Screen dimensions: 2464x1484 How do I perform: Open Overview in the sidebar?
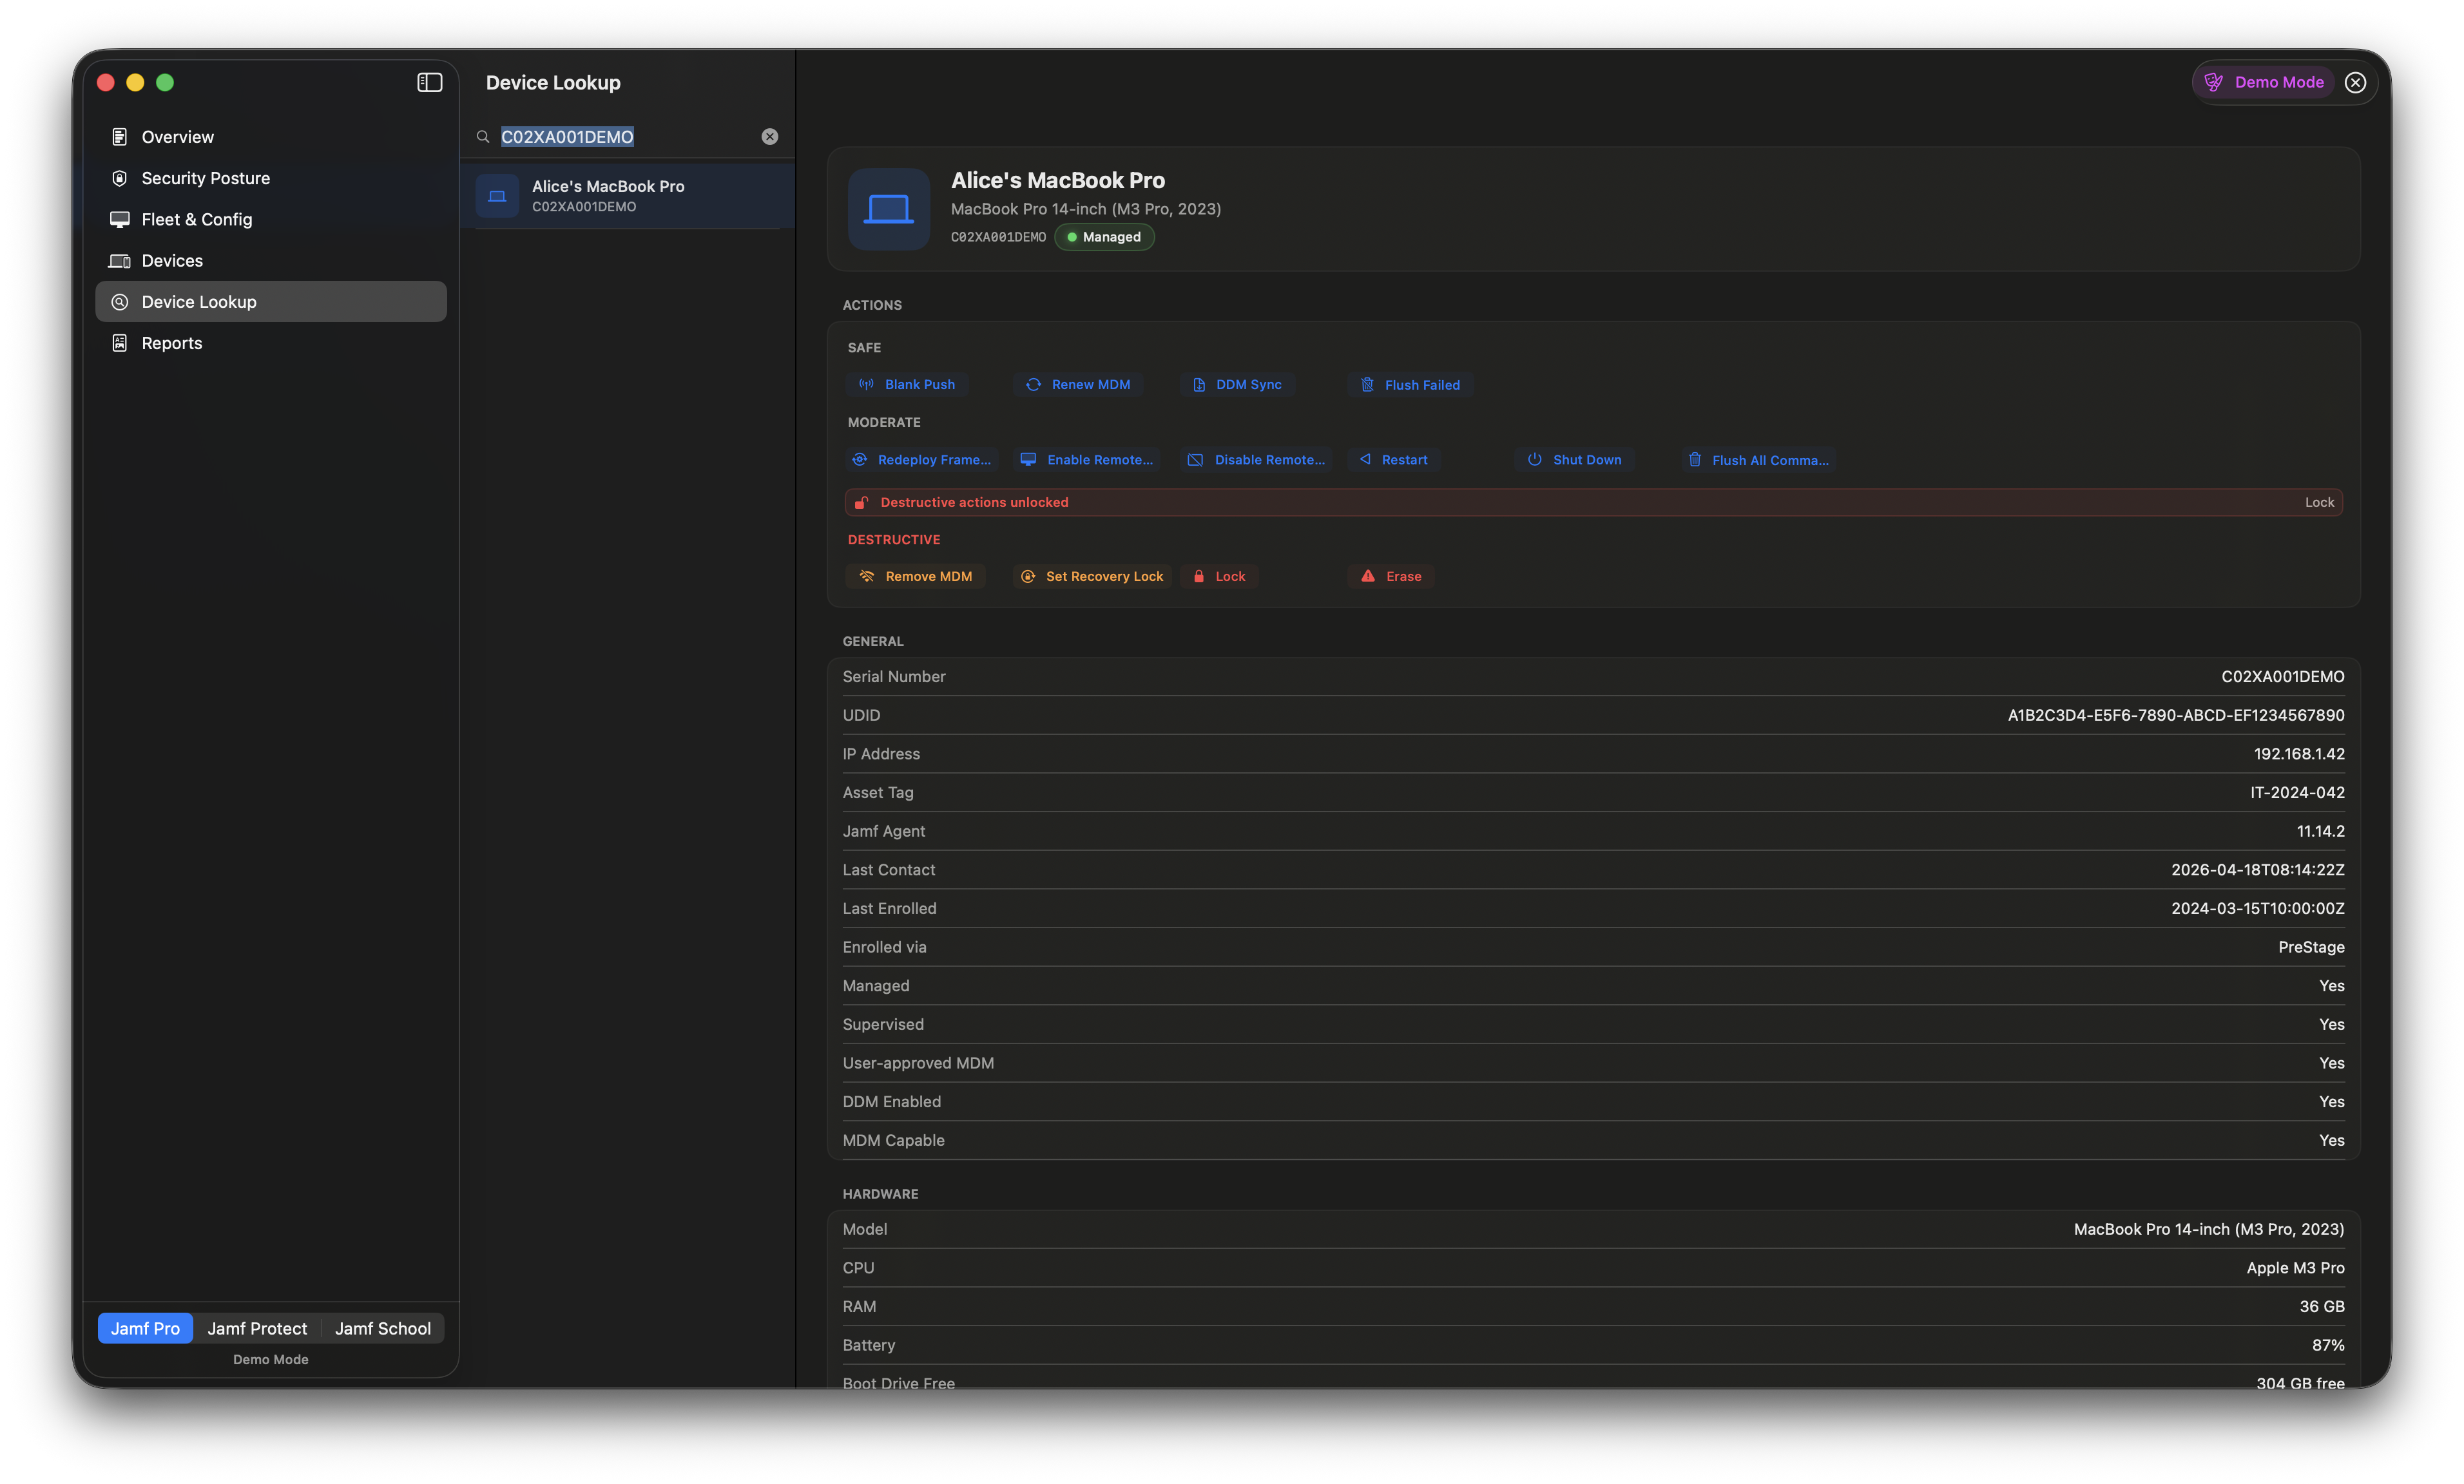click(270, 137)
